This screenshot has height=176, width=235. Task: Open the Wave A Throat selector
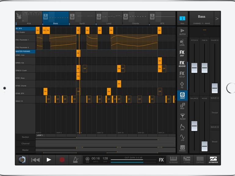pos(215,112)
